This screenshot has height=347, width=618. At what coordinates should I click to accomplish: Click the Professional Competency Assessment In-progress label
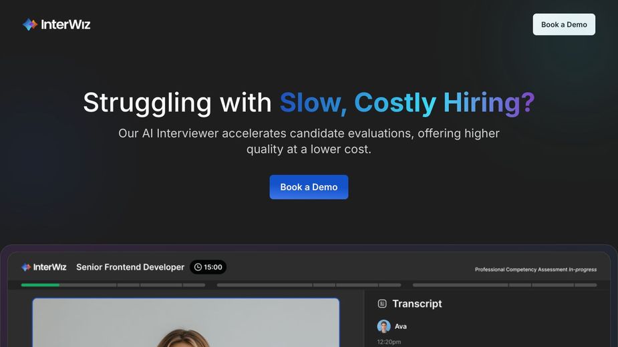pos(535,270)
